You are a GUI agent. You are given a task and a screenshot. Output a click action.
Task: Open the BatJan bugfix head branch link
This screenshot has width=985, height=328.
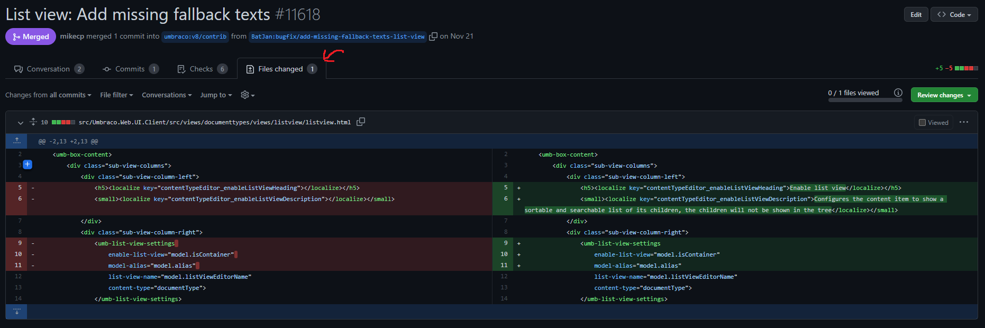click(x=338, y=37)
